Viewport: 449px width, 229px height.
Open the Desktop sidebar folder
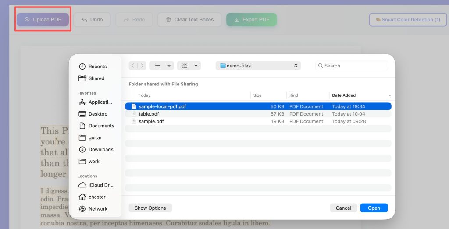pos(93,114)
